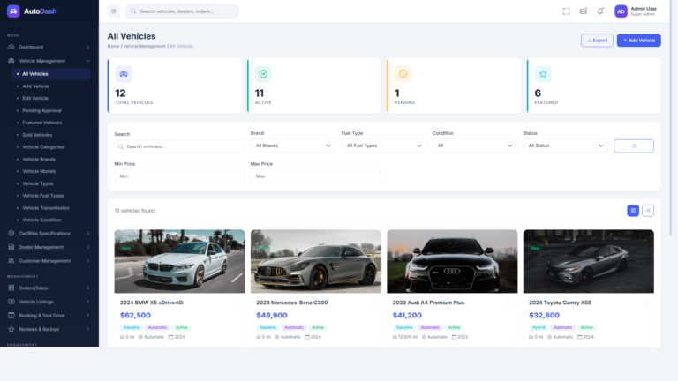Screen dimensions: 678x381
Task: Click the Reviews & Ratings star icon
Action: [x=11, y=329]
